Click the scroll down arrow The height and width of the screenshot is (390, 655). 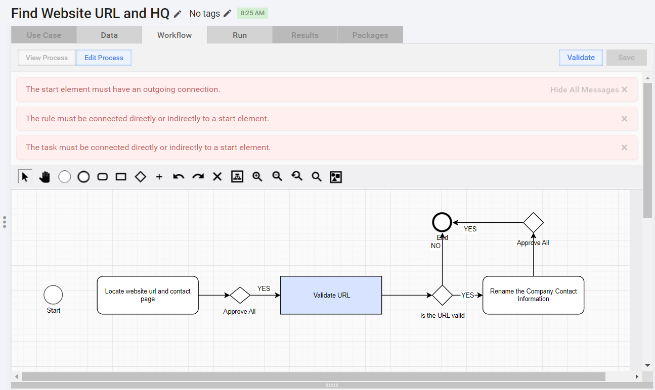[647, 365]
